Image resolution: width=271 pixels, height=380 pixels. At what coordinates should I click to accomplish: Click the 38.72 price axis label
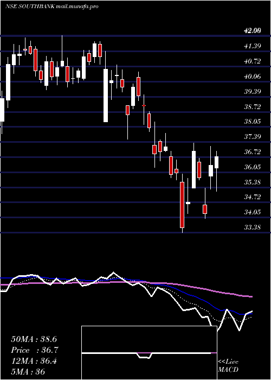[252, 106]
